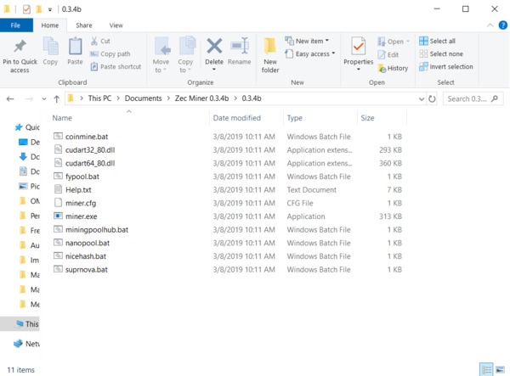
Task: Switch to the View ribbon tab
Action: point(116,25)
